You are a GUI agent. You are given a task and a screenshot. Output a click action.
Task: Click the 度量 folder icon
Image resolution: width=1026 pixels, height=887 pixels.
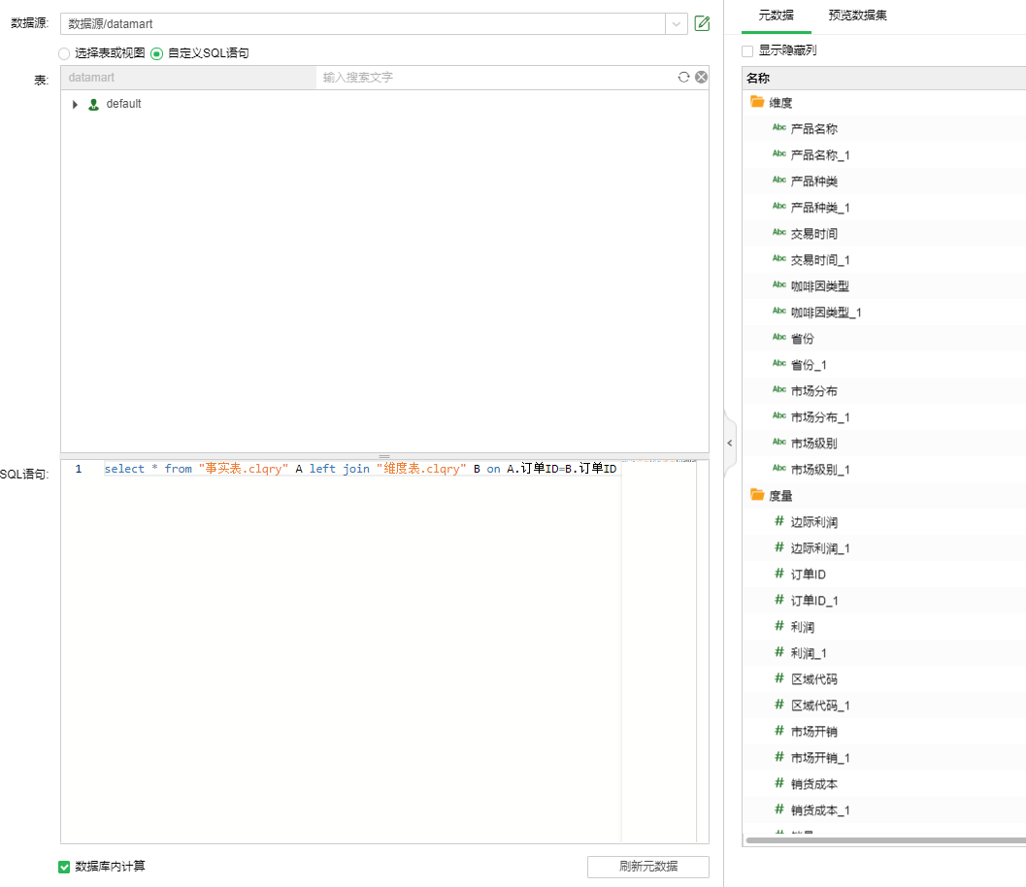(756, 495)
